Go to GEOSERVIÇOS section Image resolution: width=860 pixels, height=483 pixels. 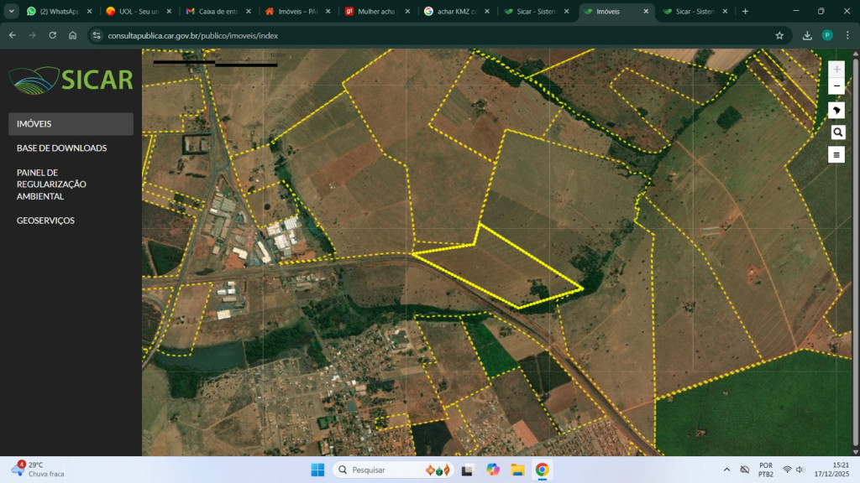click(x=45, y=221)
